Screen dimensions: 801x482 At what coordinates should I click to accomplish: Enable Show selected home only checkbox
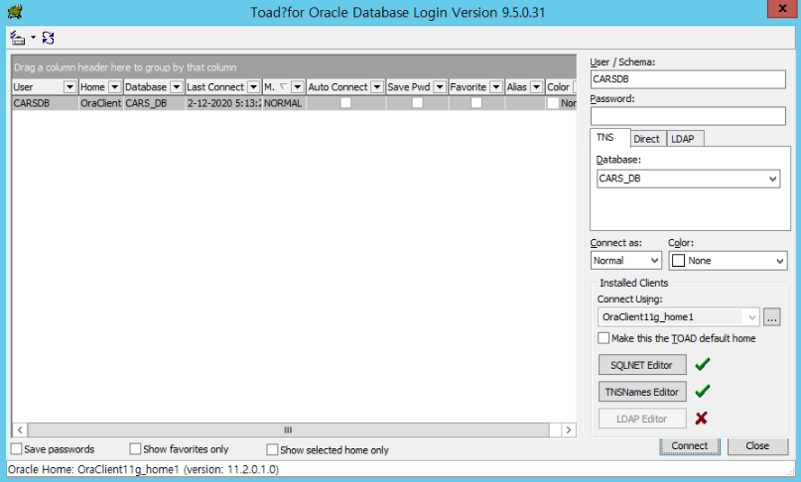272,450
